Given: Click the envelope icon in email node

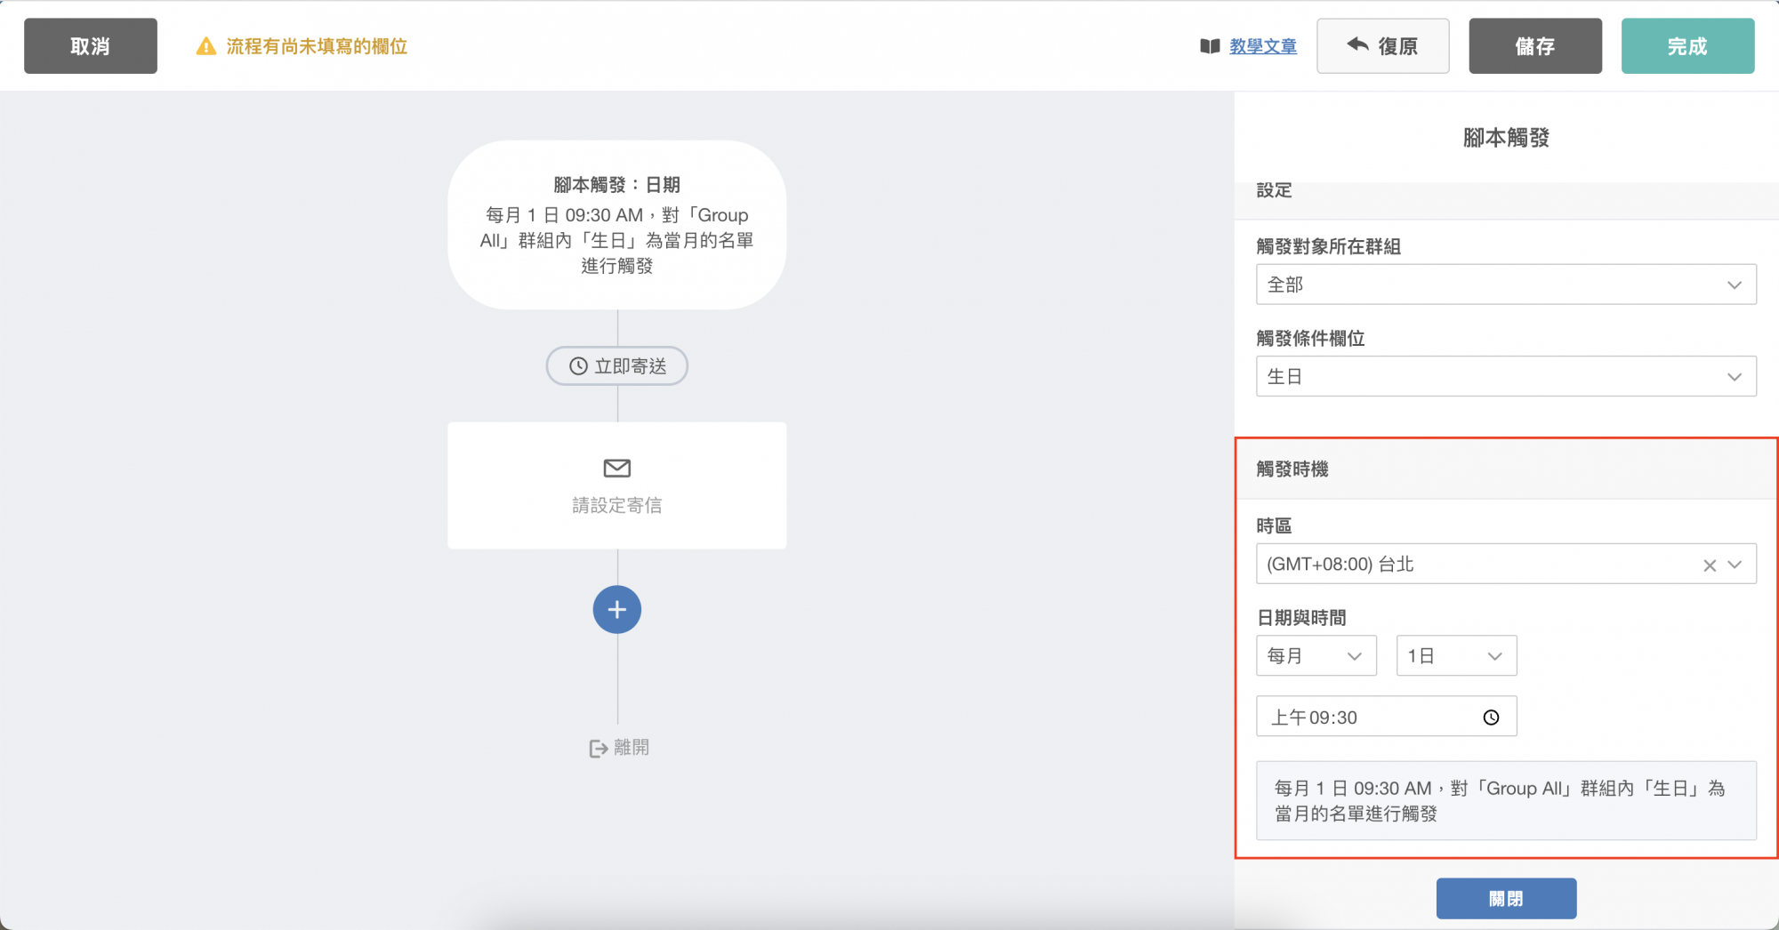Looking at the screenshot, I should [x=617, y=468].
